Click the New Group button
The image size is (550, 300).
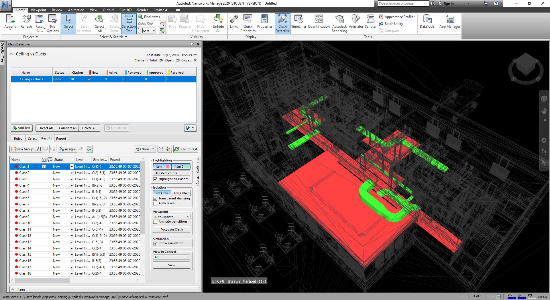23,149
